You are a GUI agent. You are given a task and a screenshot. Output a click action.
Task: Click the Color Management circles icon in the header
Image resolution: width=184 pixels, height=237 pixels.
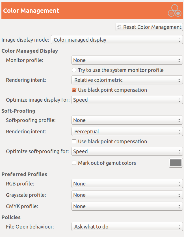(x=174, y=10)
